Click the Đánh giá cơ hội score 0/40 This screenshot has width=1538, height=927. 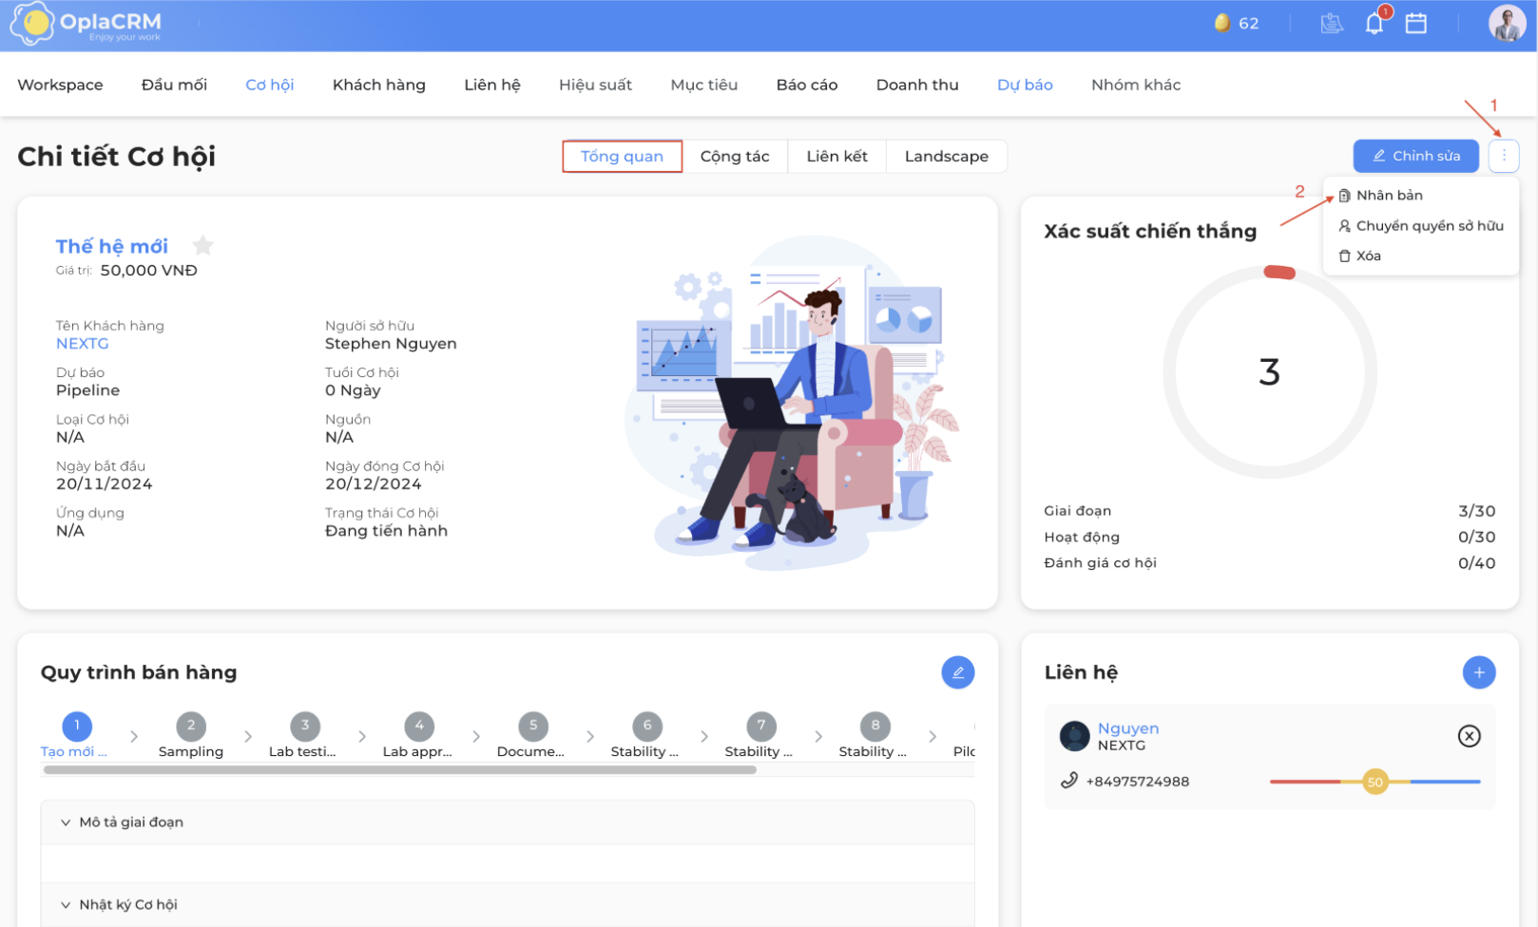click(x=1477, y=563)
